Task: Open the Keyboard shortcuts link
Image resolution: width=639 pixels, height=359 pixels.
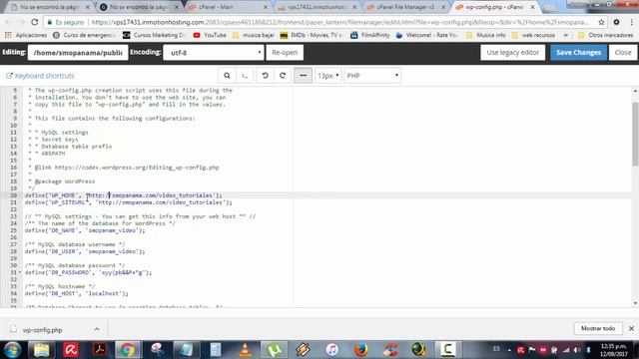Action: 40,76
